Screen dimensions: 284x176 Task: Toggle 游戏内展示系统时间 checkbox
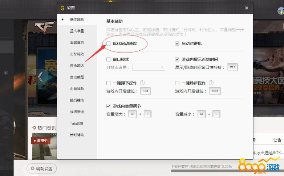click(x=177, y=59)
